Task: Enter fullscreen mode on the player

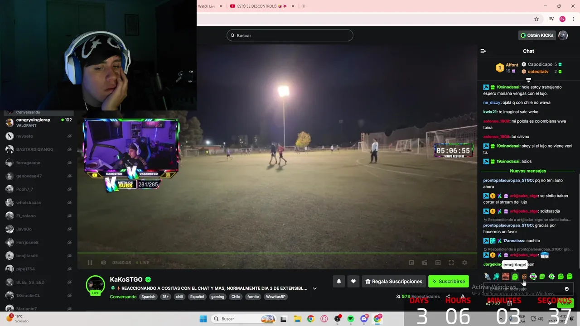Action: coord(451,263)
